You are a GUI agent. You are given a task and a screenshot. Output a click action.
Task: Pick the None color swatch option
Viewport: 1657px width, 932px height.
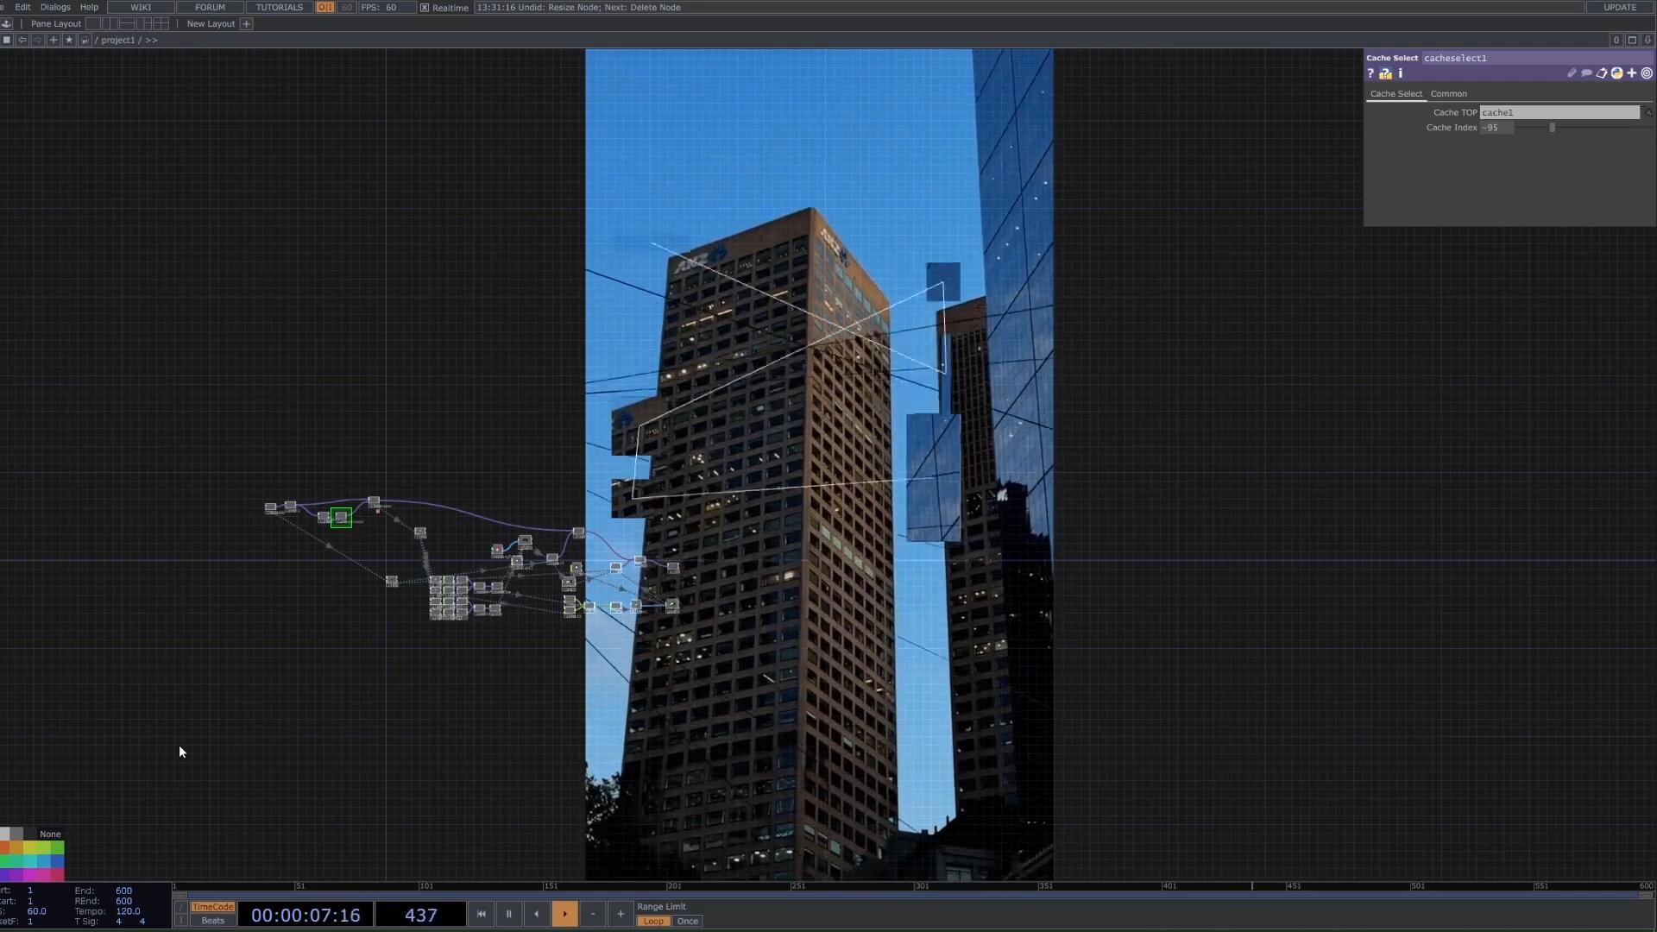50,834
